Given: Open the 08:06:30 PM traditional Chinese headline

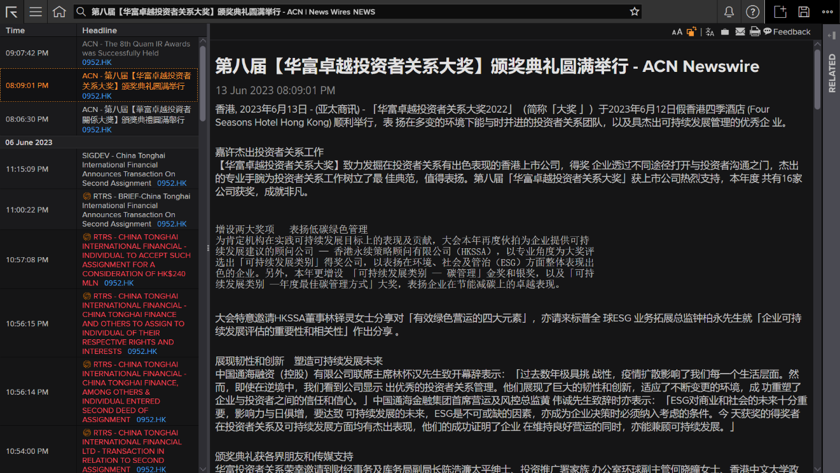Looking at the screenshot, I should click(x=136, y=115).
